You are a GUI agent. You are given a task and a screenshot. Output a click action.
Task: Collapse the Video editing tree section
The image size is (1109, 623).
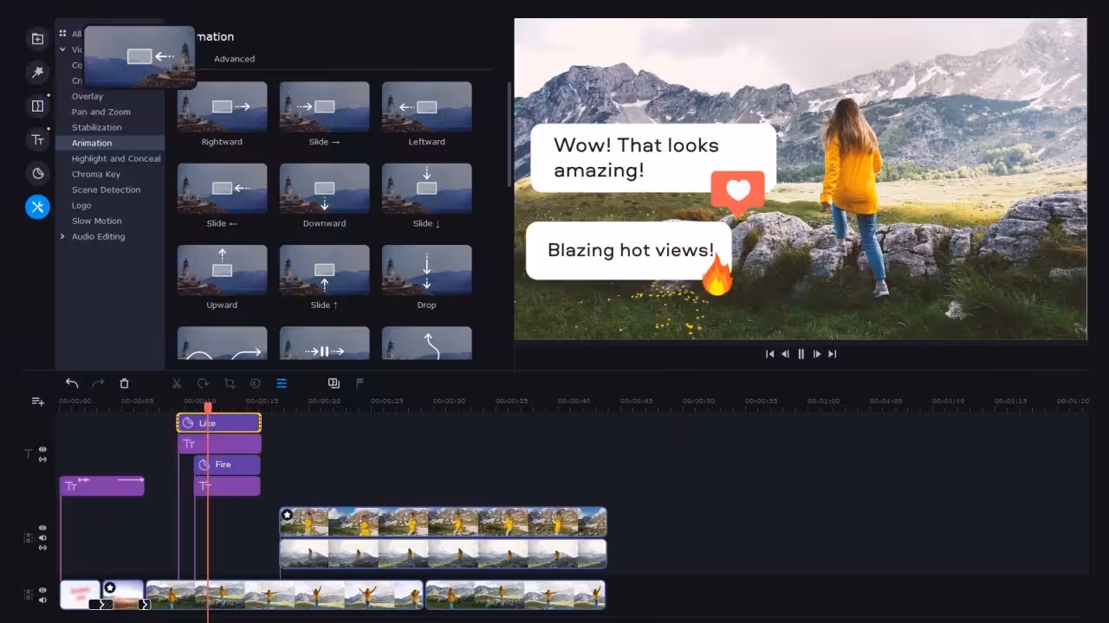(x=62, y=50)
